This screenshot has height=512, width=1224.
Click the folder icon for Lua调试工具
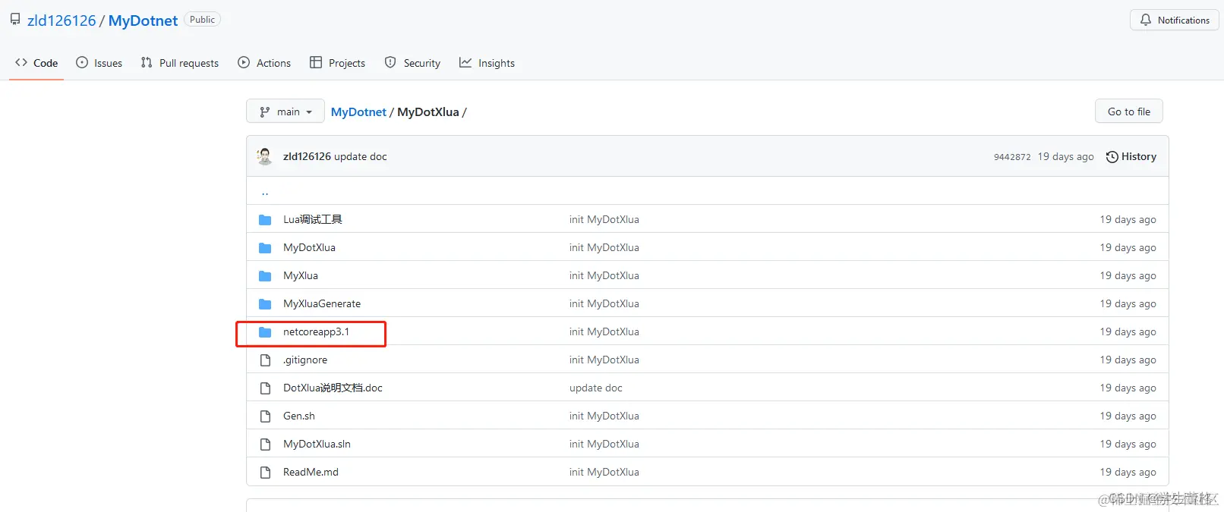(265, 220)
